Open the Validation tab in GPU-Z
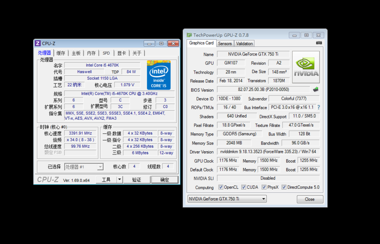The height and width of the screenshot is (244, 380). click(244, 44)
